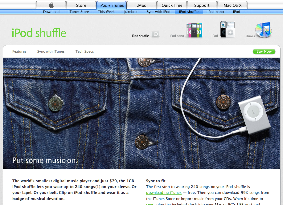This screenshot has height=205, width=283.
Task: Click the iPod shuffle product icon
Action: pos(155,34)
